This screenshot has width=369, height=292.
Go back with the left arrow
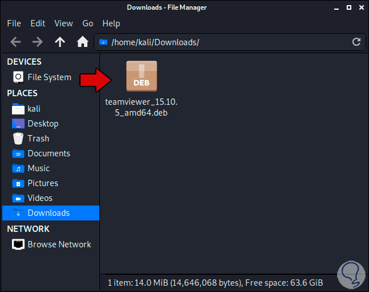pyautogui.click(x=15, y=42)
